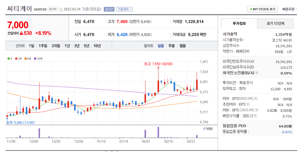Click the 실시간 real-time button
303x152 pixels.
pyautogui.click(x=109, y=9)
